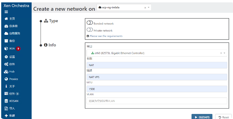Click the network icon beside Type
233x119 pixels.
tap(46, 21)
